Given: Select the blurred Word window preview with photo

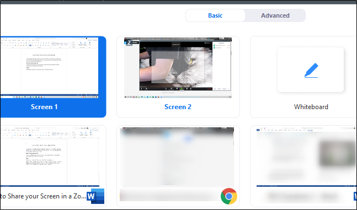Looking at the screenshot, I should pyautogui.click(x=306, y=157).
